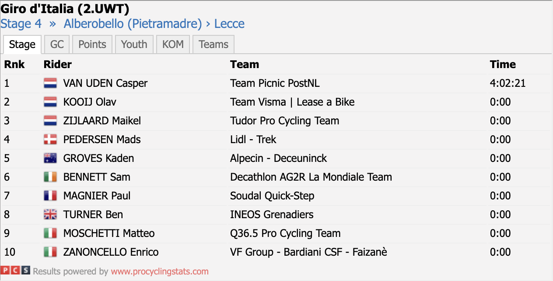Click team name Lidl - Trek
This screenshot has height=281, width=553.
click(x=253, y=140)
